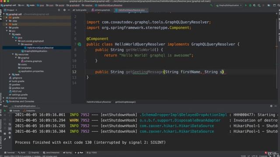Open HELP.md in project tree
The image size is (280, 157).
coord(15,91)
